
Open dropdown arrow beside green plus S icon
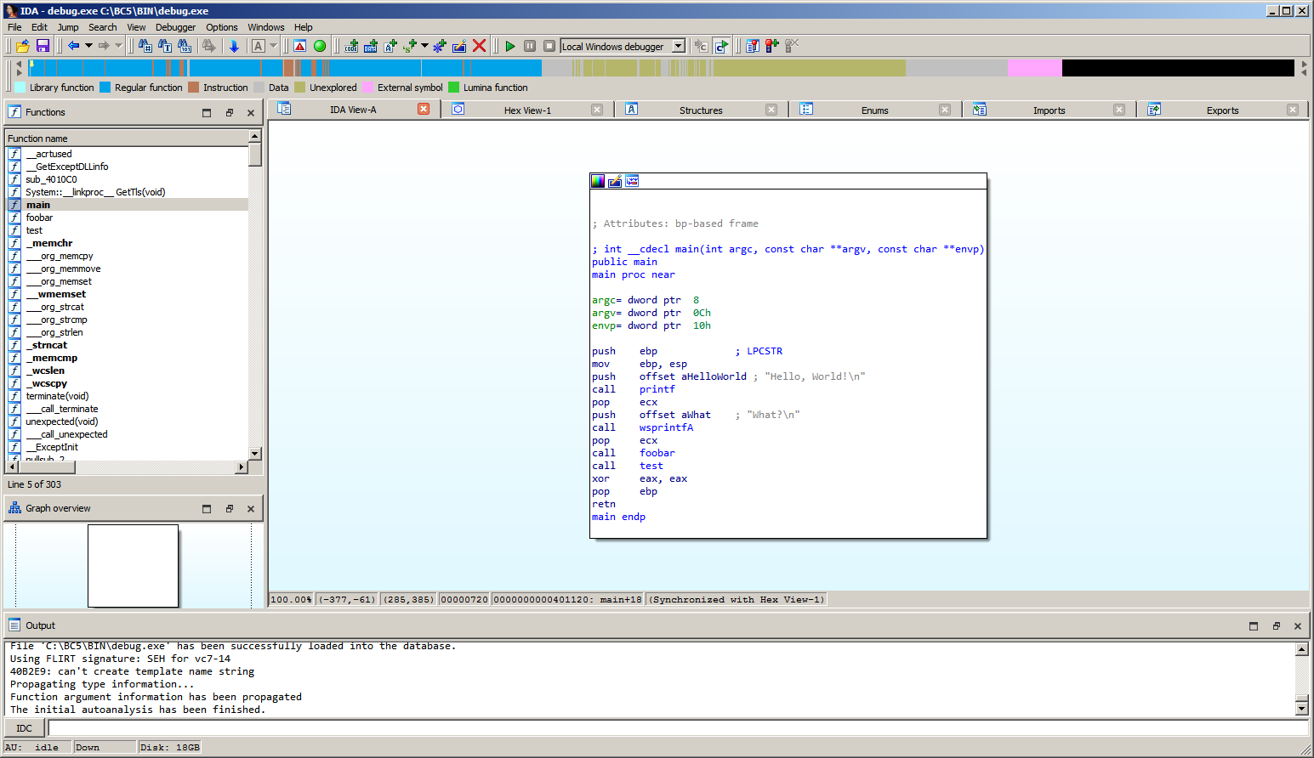click(424, 46)
